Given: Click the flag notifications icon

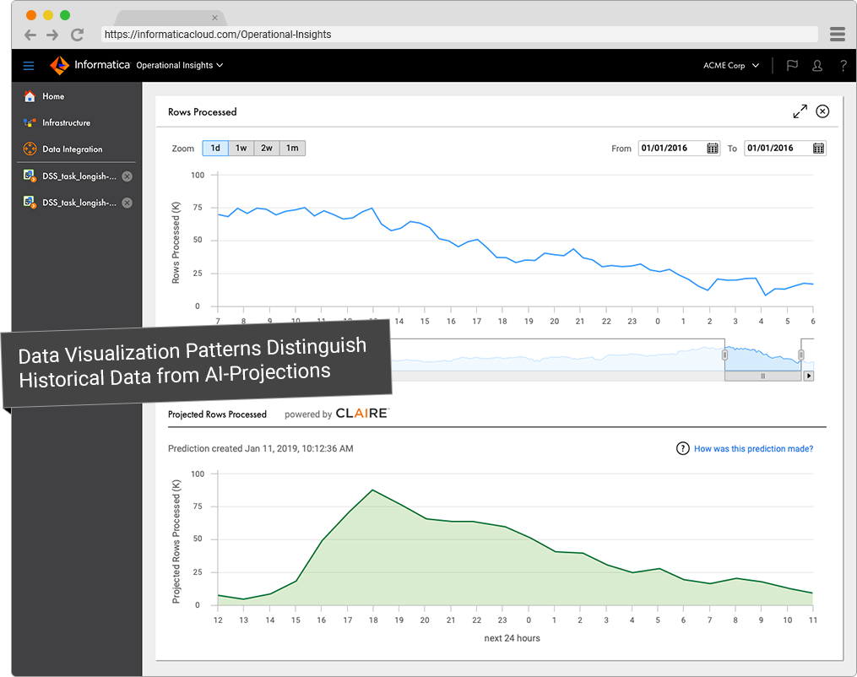Looking at the screenshot, I should click(x=792, y=66).
